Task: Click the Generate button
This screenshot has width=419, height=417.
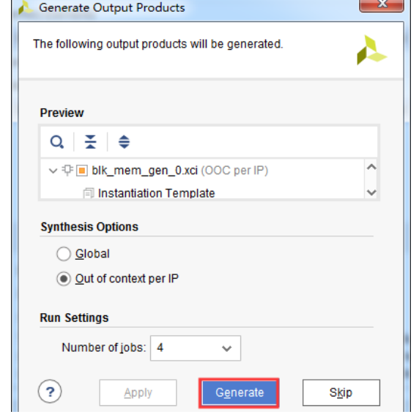Action: 239,393
